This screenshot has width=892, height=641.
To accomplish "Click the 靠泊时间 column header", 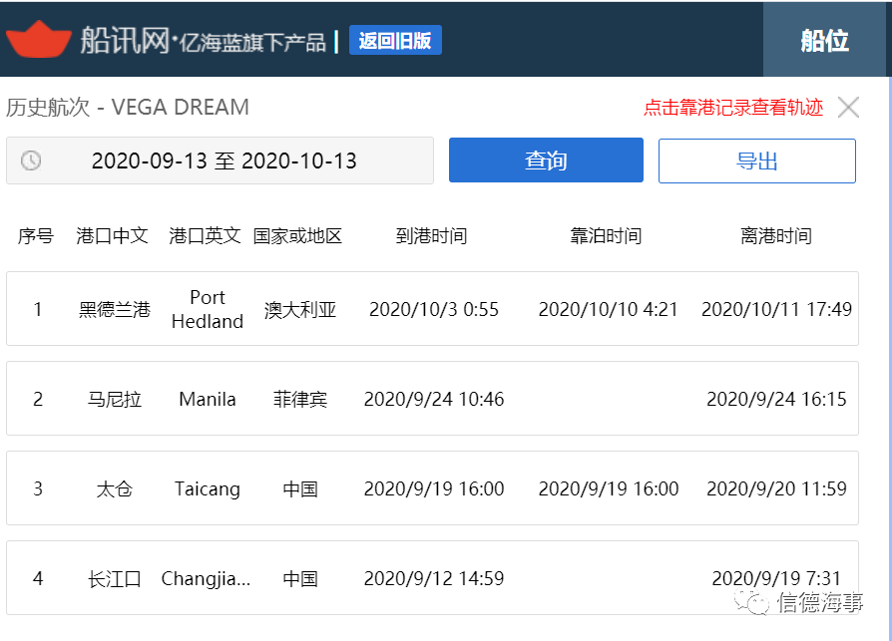I will [x=607, y=236].
